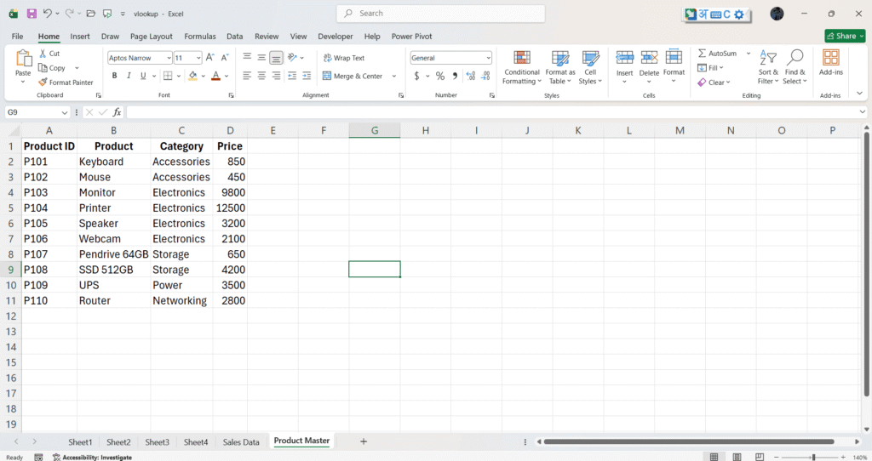
Task: Open Format as Table icon
Action: 560,58
